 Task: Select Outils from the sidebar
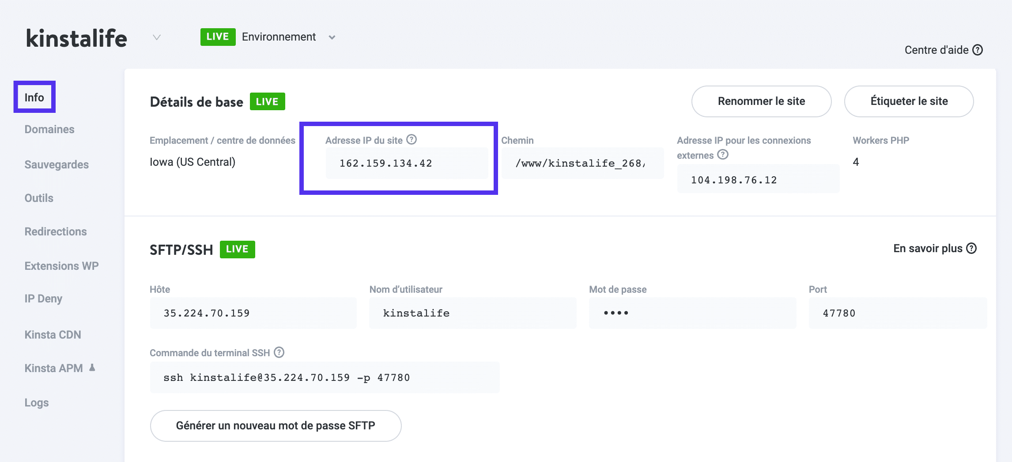(39, 197)
